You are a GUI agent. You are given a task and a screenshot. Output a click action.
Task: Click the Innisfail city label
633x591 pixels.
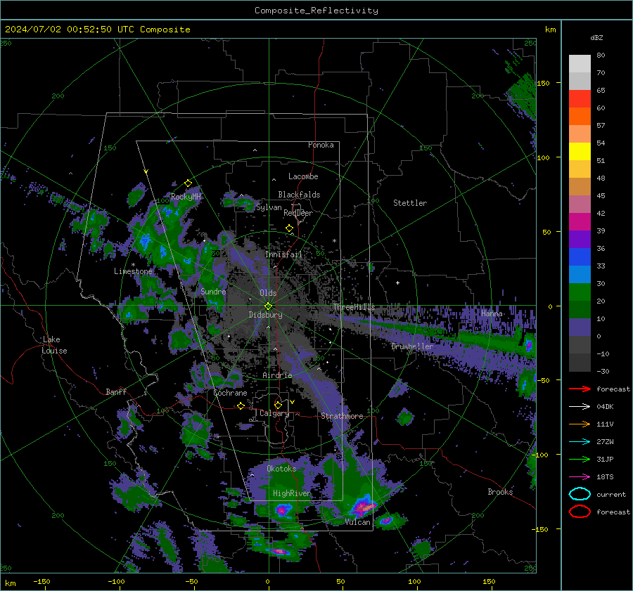[283, 254]
